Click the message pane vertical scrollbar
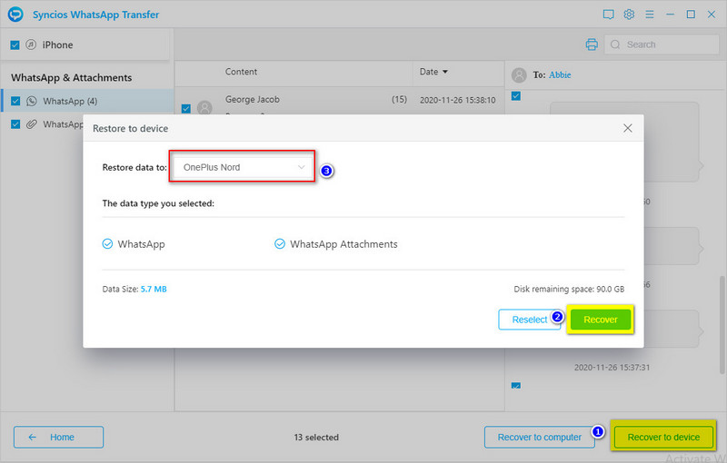 point(722,325)
